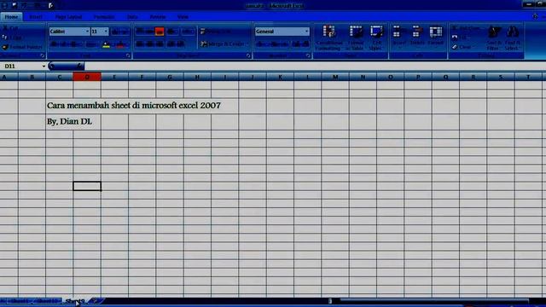This screenshot has width=546, height=307.
Task: Open the Format cells menu in Cells group
Action: pos(435,36)
